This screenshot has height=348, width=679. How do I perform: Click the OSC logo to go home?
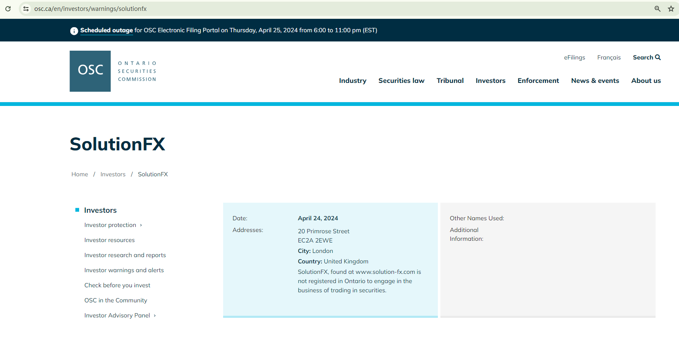90,71
